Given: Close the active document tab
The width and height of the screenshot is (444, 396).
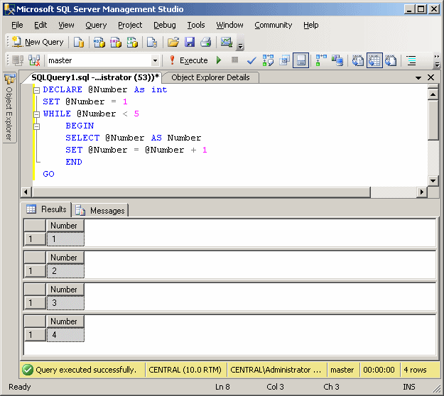Looking at the screenshot, I should point(431,77).
